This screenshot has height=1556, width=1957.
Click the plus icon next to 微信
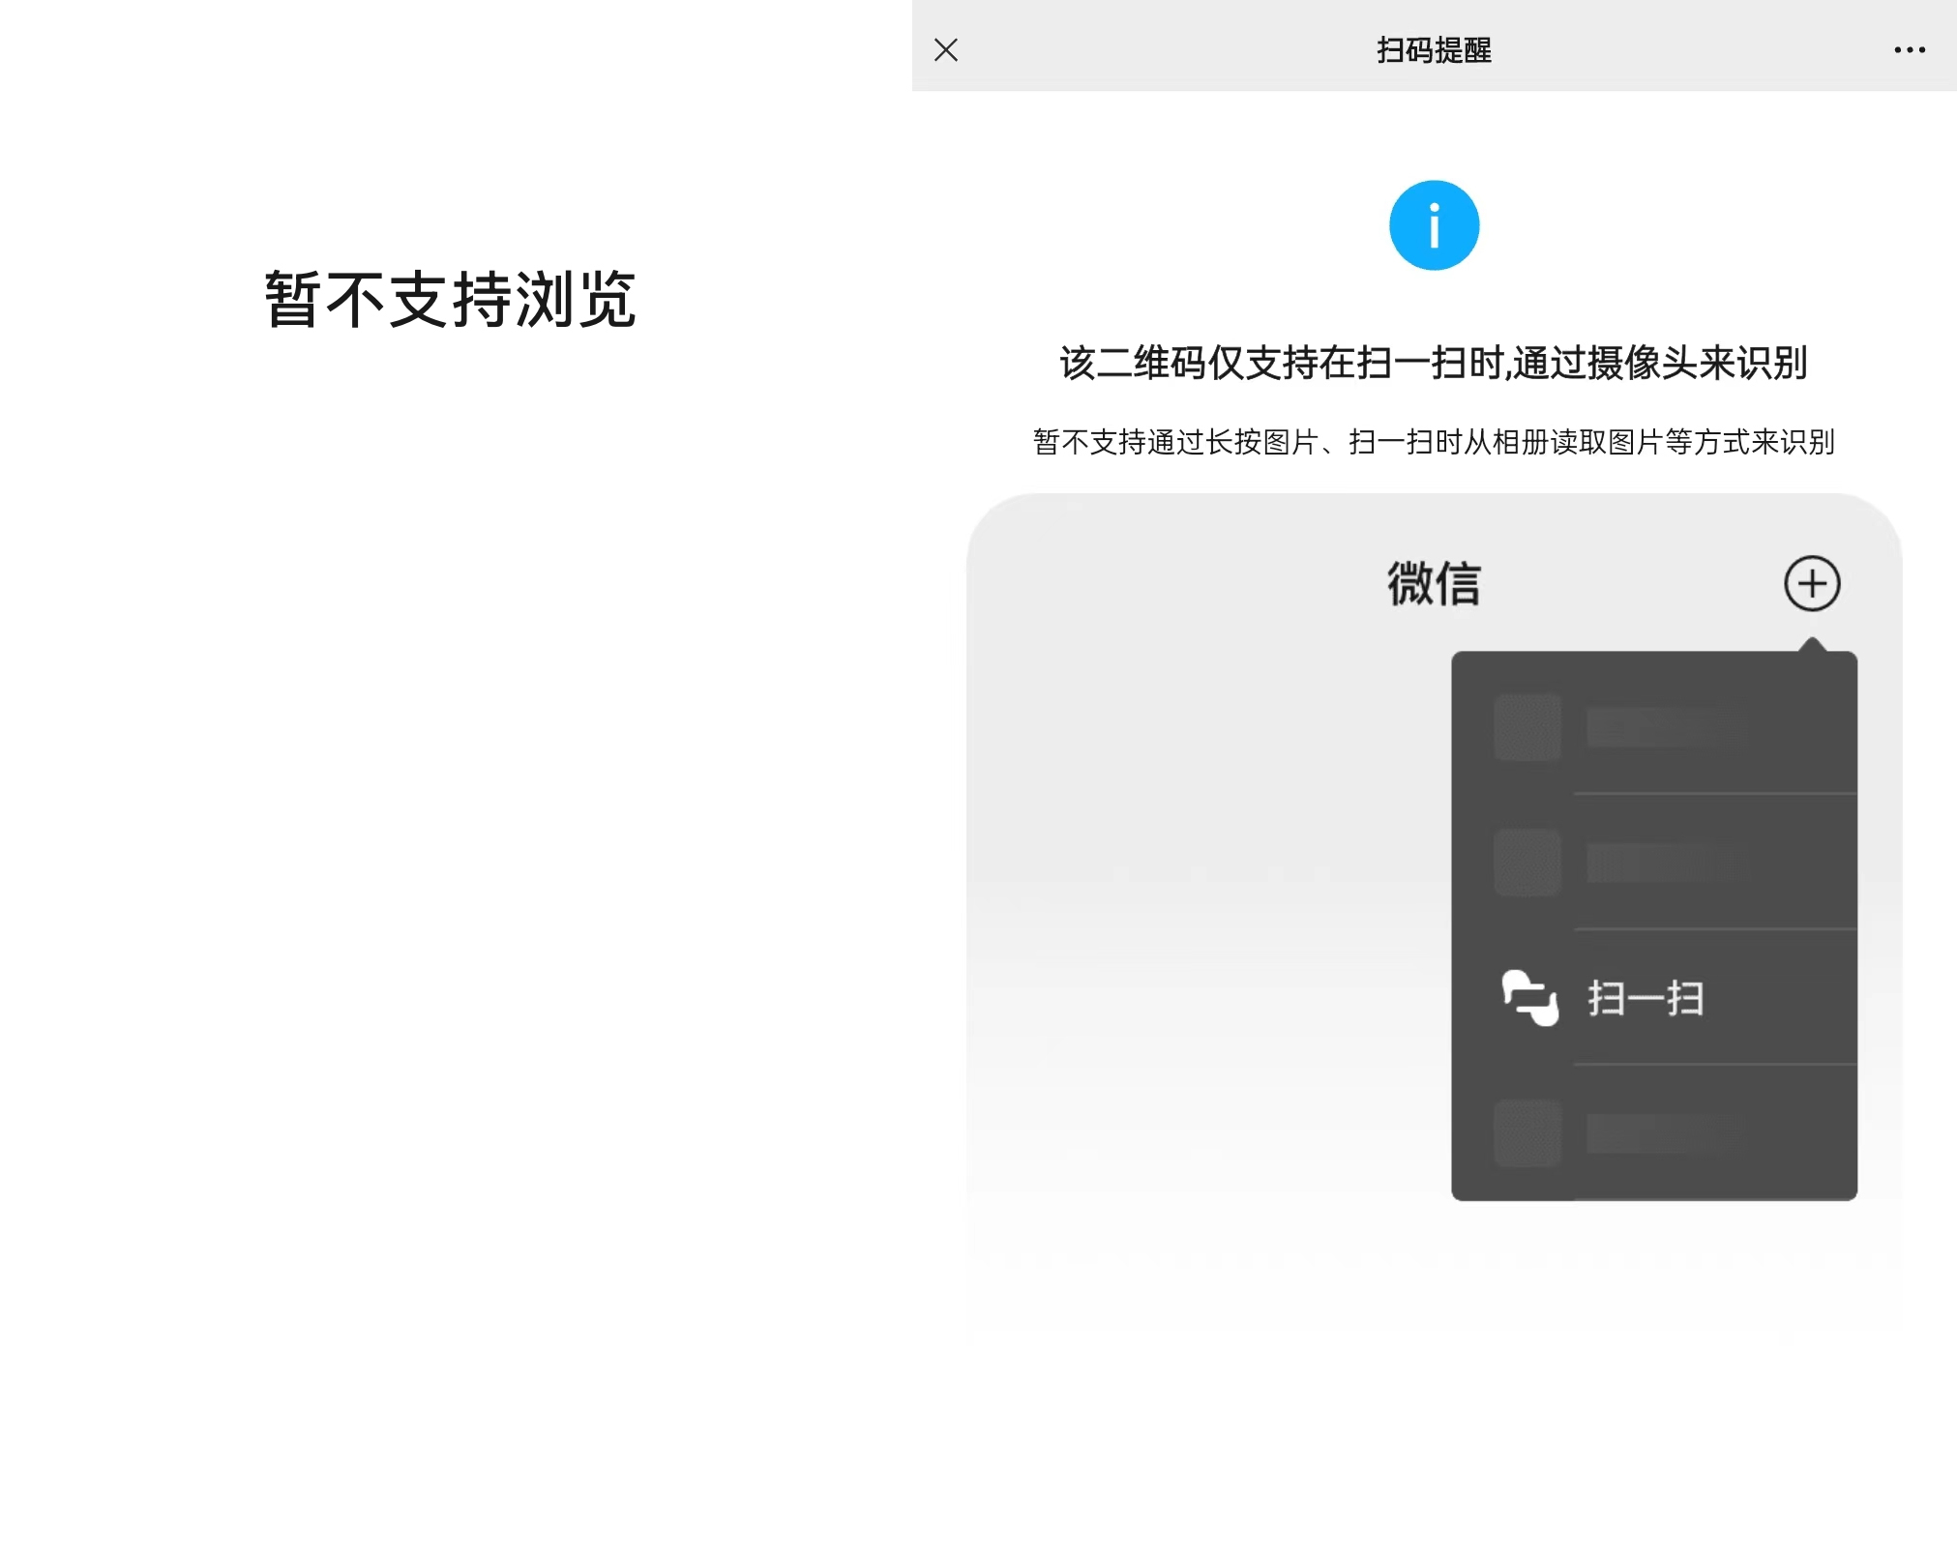[x=1812, y=583]
